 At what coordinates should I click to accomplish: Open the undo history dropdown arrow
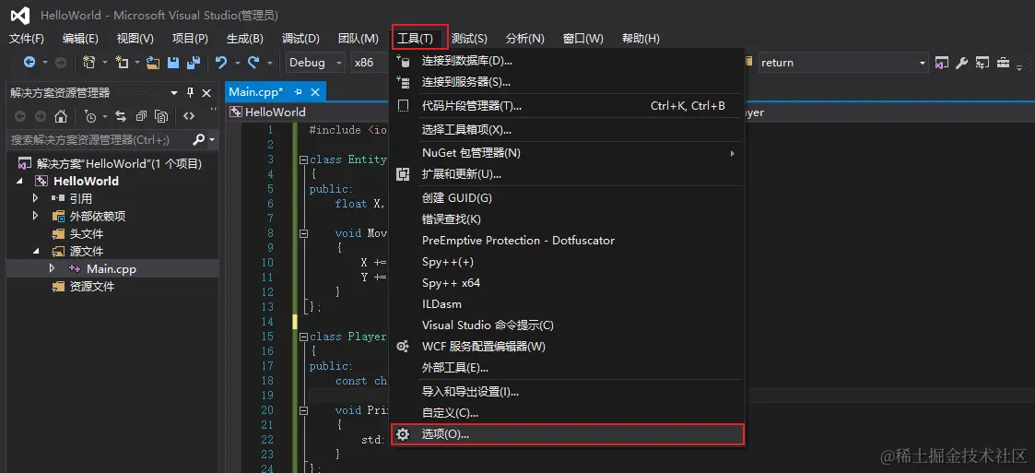238,62
